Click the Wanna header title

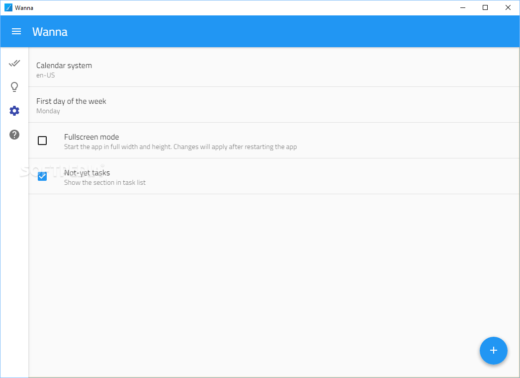click(x=50, y=32)
